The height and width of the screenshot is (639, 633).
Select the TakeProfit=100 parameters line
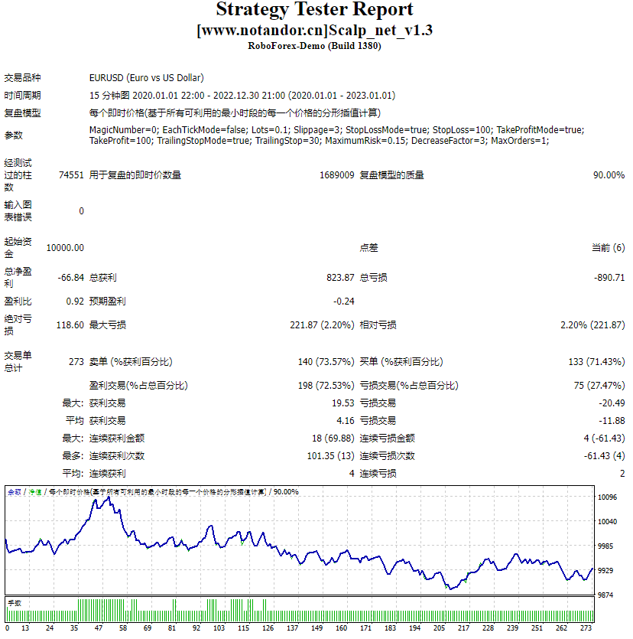tap(319, 141)
